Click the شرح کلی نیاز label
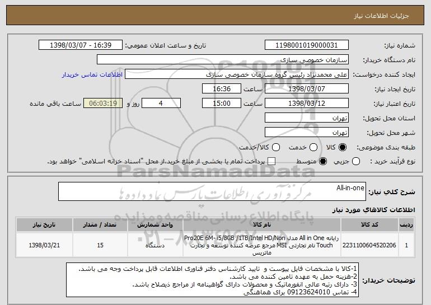 click(392, 192)
